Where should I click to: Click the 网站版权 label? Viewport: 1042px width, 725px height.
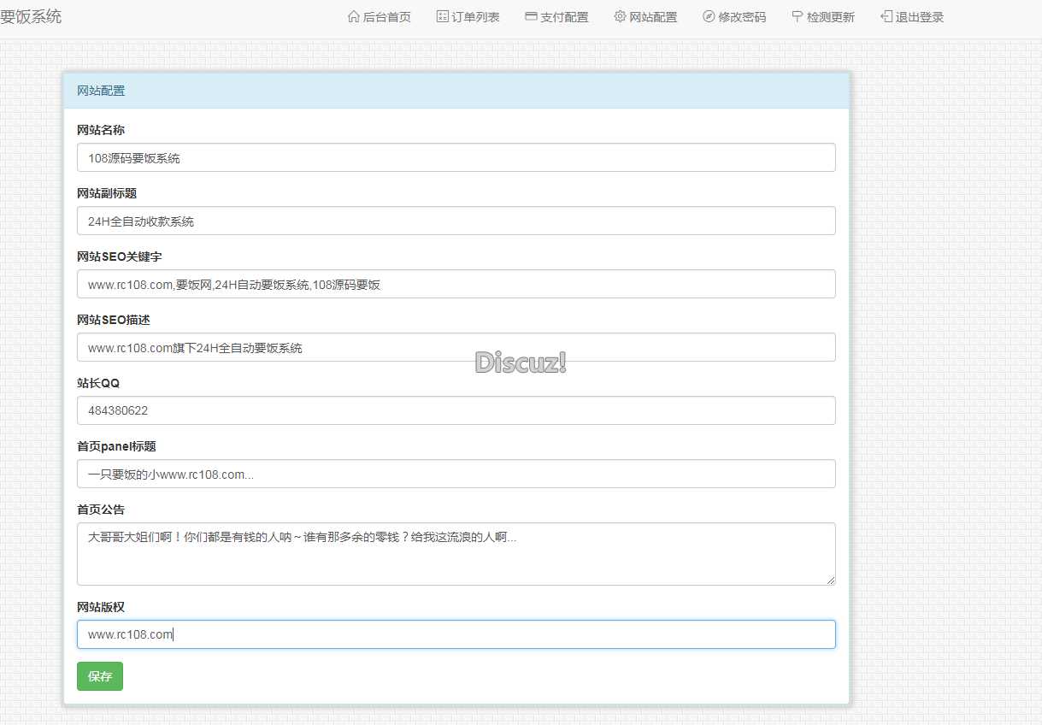pyautogui.click(x=101, y=607)
